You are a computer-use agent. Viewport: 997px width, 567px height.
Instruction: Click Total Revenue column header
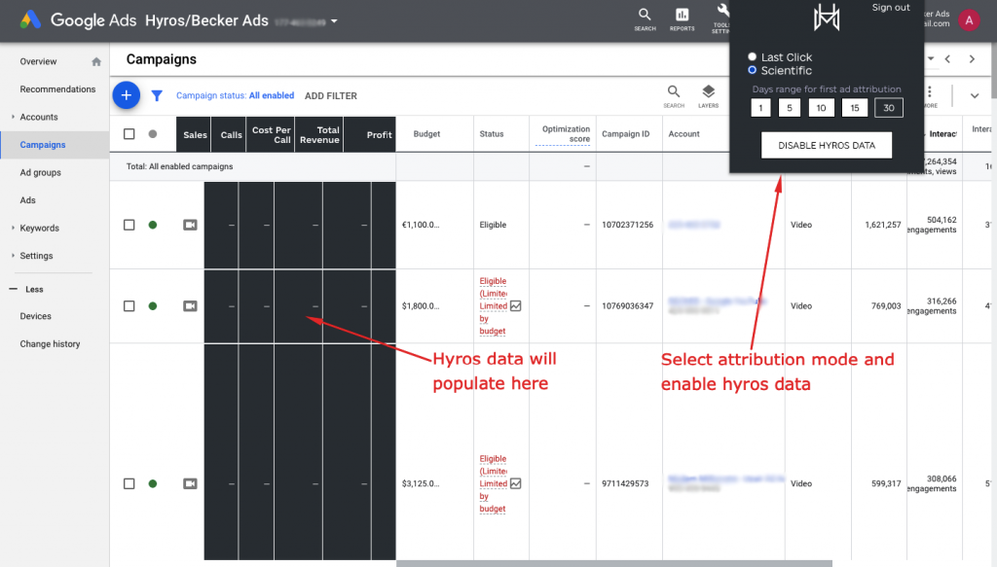click(x=319, y=134)
